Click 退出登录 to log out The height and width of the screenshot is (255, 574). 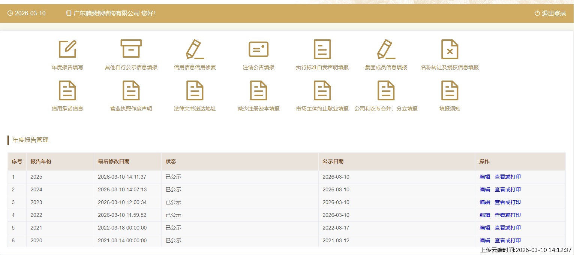coord(550,13)
